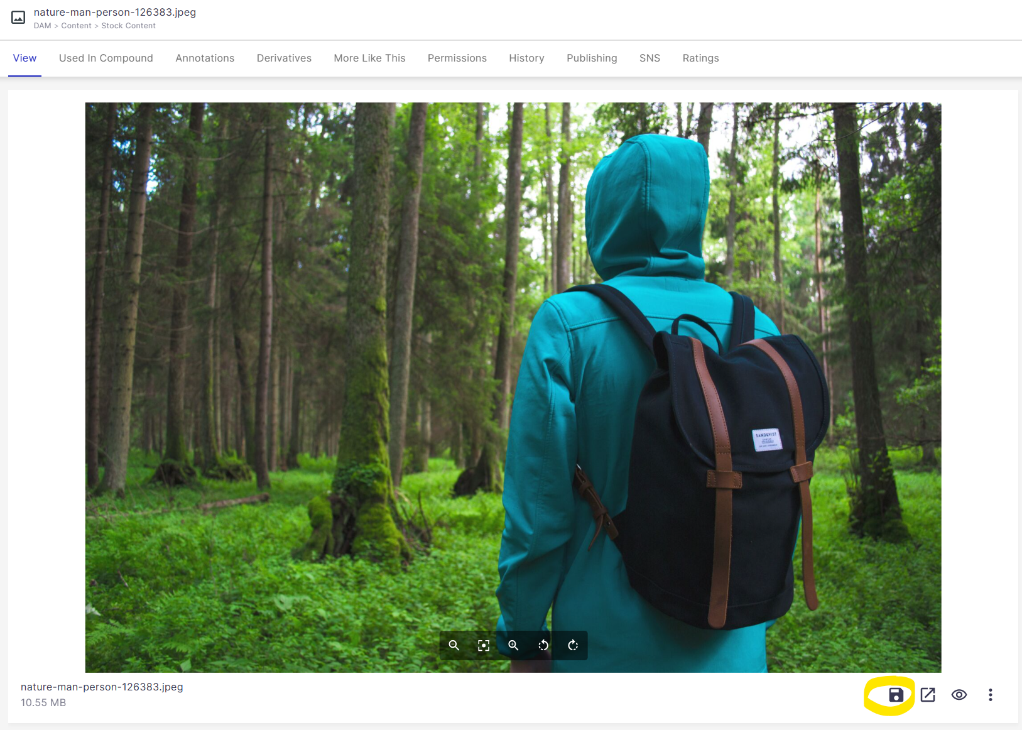Toggle the eye preview icon
The image size is (1022, 730).
[x=959, y=695]
